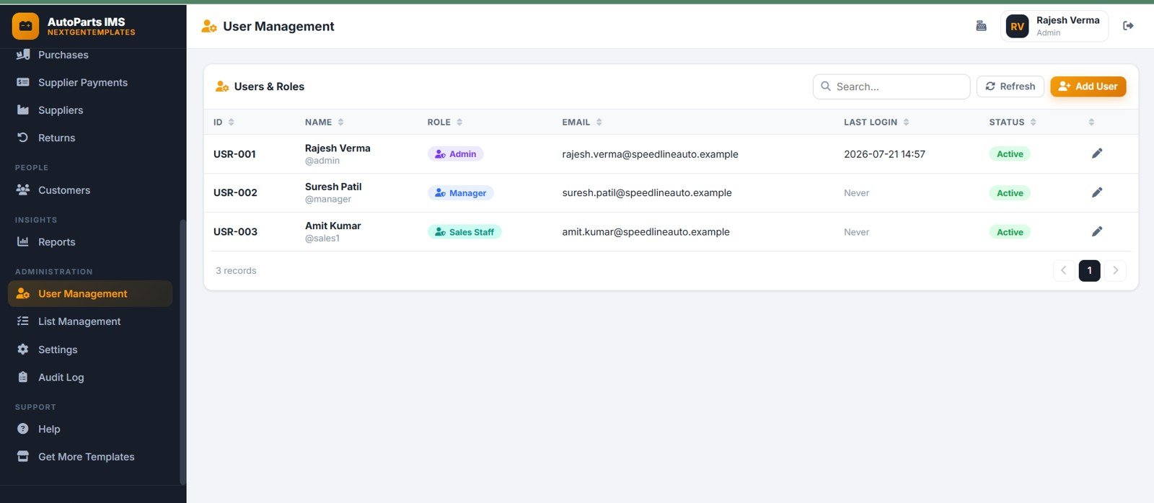Click the Add User button

click(1088, 86)
